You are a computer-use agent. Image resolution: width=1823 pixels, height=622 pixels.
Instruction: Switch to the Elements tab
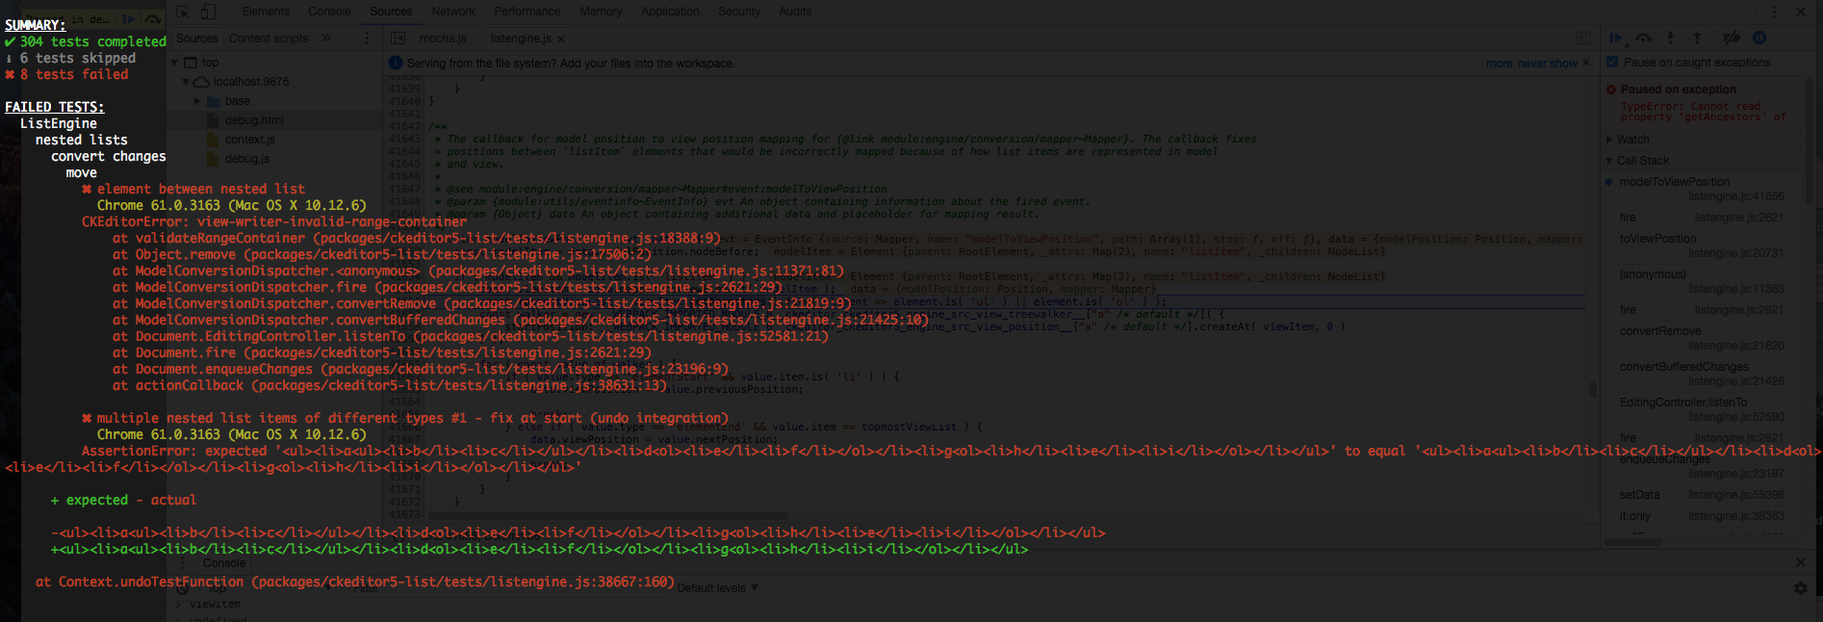(266, 12)
